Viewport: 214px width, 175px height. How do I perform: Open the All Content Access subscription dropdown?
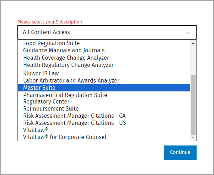[x=107, y=32]
